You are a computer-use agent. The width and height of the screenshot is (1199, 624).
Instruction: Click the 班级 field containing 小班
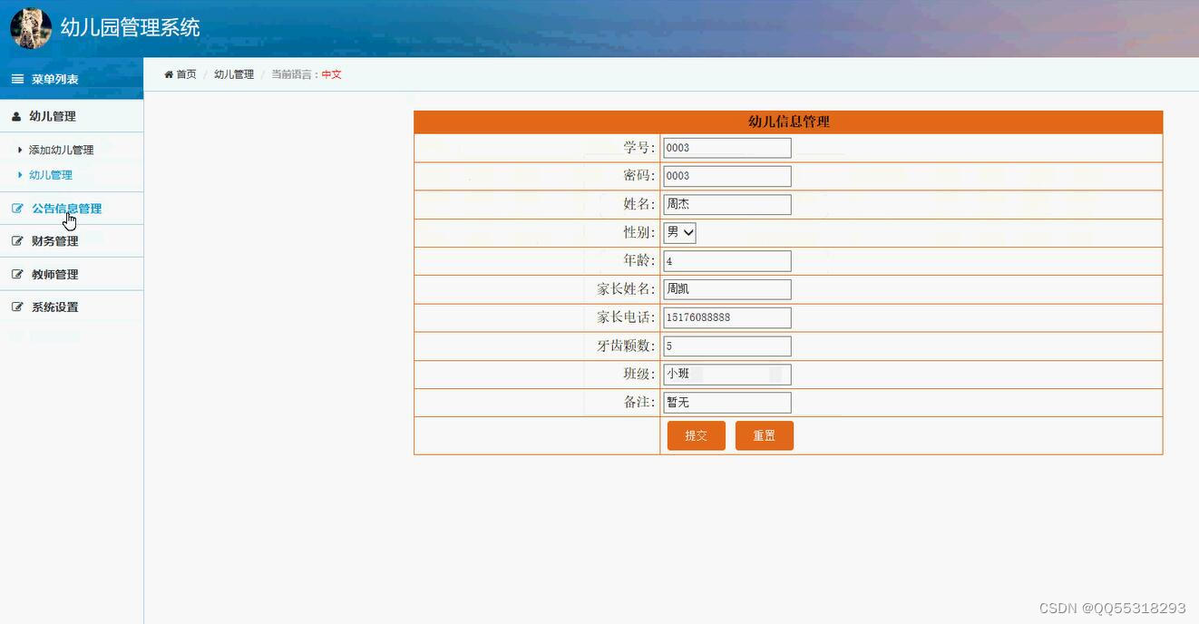727,374
